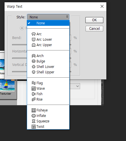126x141 pixels.
Task: Expand the dropdown chevron in background window
Action: (78, 86)
